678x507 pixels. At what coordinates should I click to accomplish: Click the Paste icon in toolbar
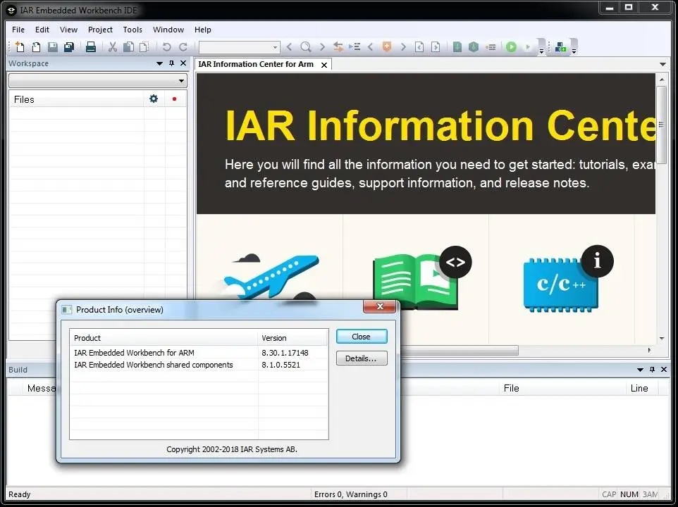point(144,46)
